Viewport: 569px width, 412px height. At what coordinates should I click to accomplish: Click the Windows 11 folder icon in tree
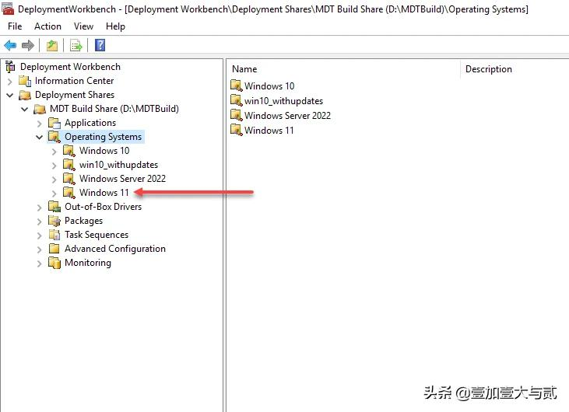[x=69, y=193]
